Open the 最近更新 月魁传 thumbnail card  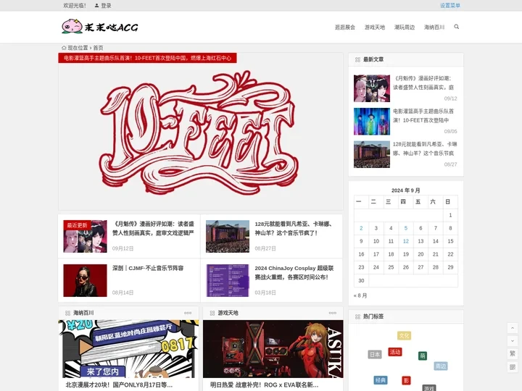pos(86,236)
